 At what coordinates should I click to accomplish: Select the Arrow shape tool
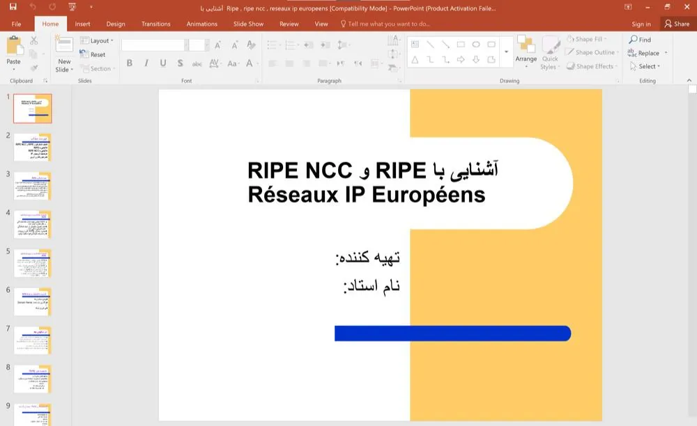445,43
